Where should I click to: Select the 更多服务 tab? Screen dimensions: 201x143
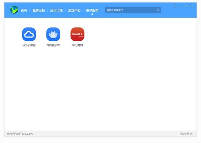[92, 10]
